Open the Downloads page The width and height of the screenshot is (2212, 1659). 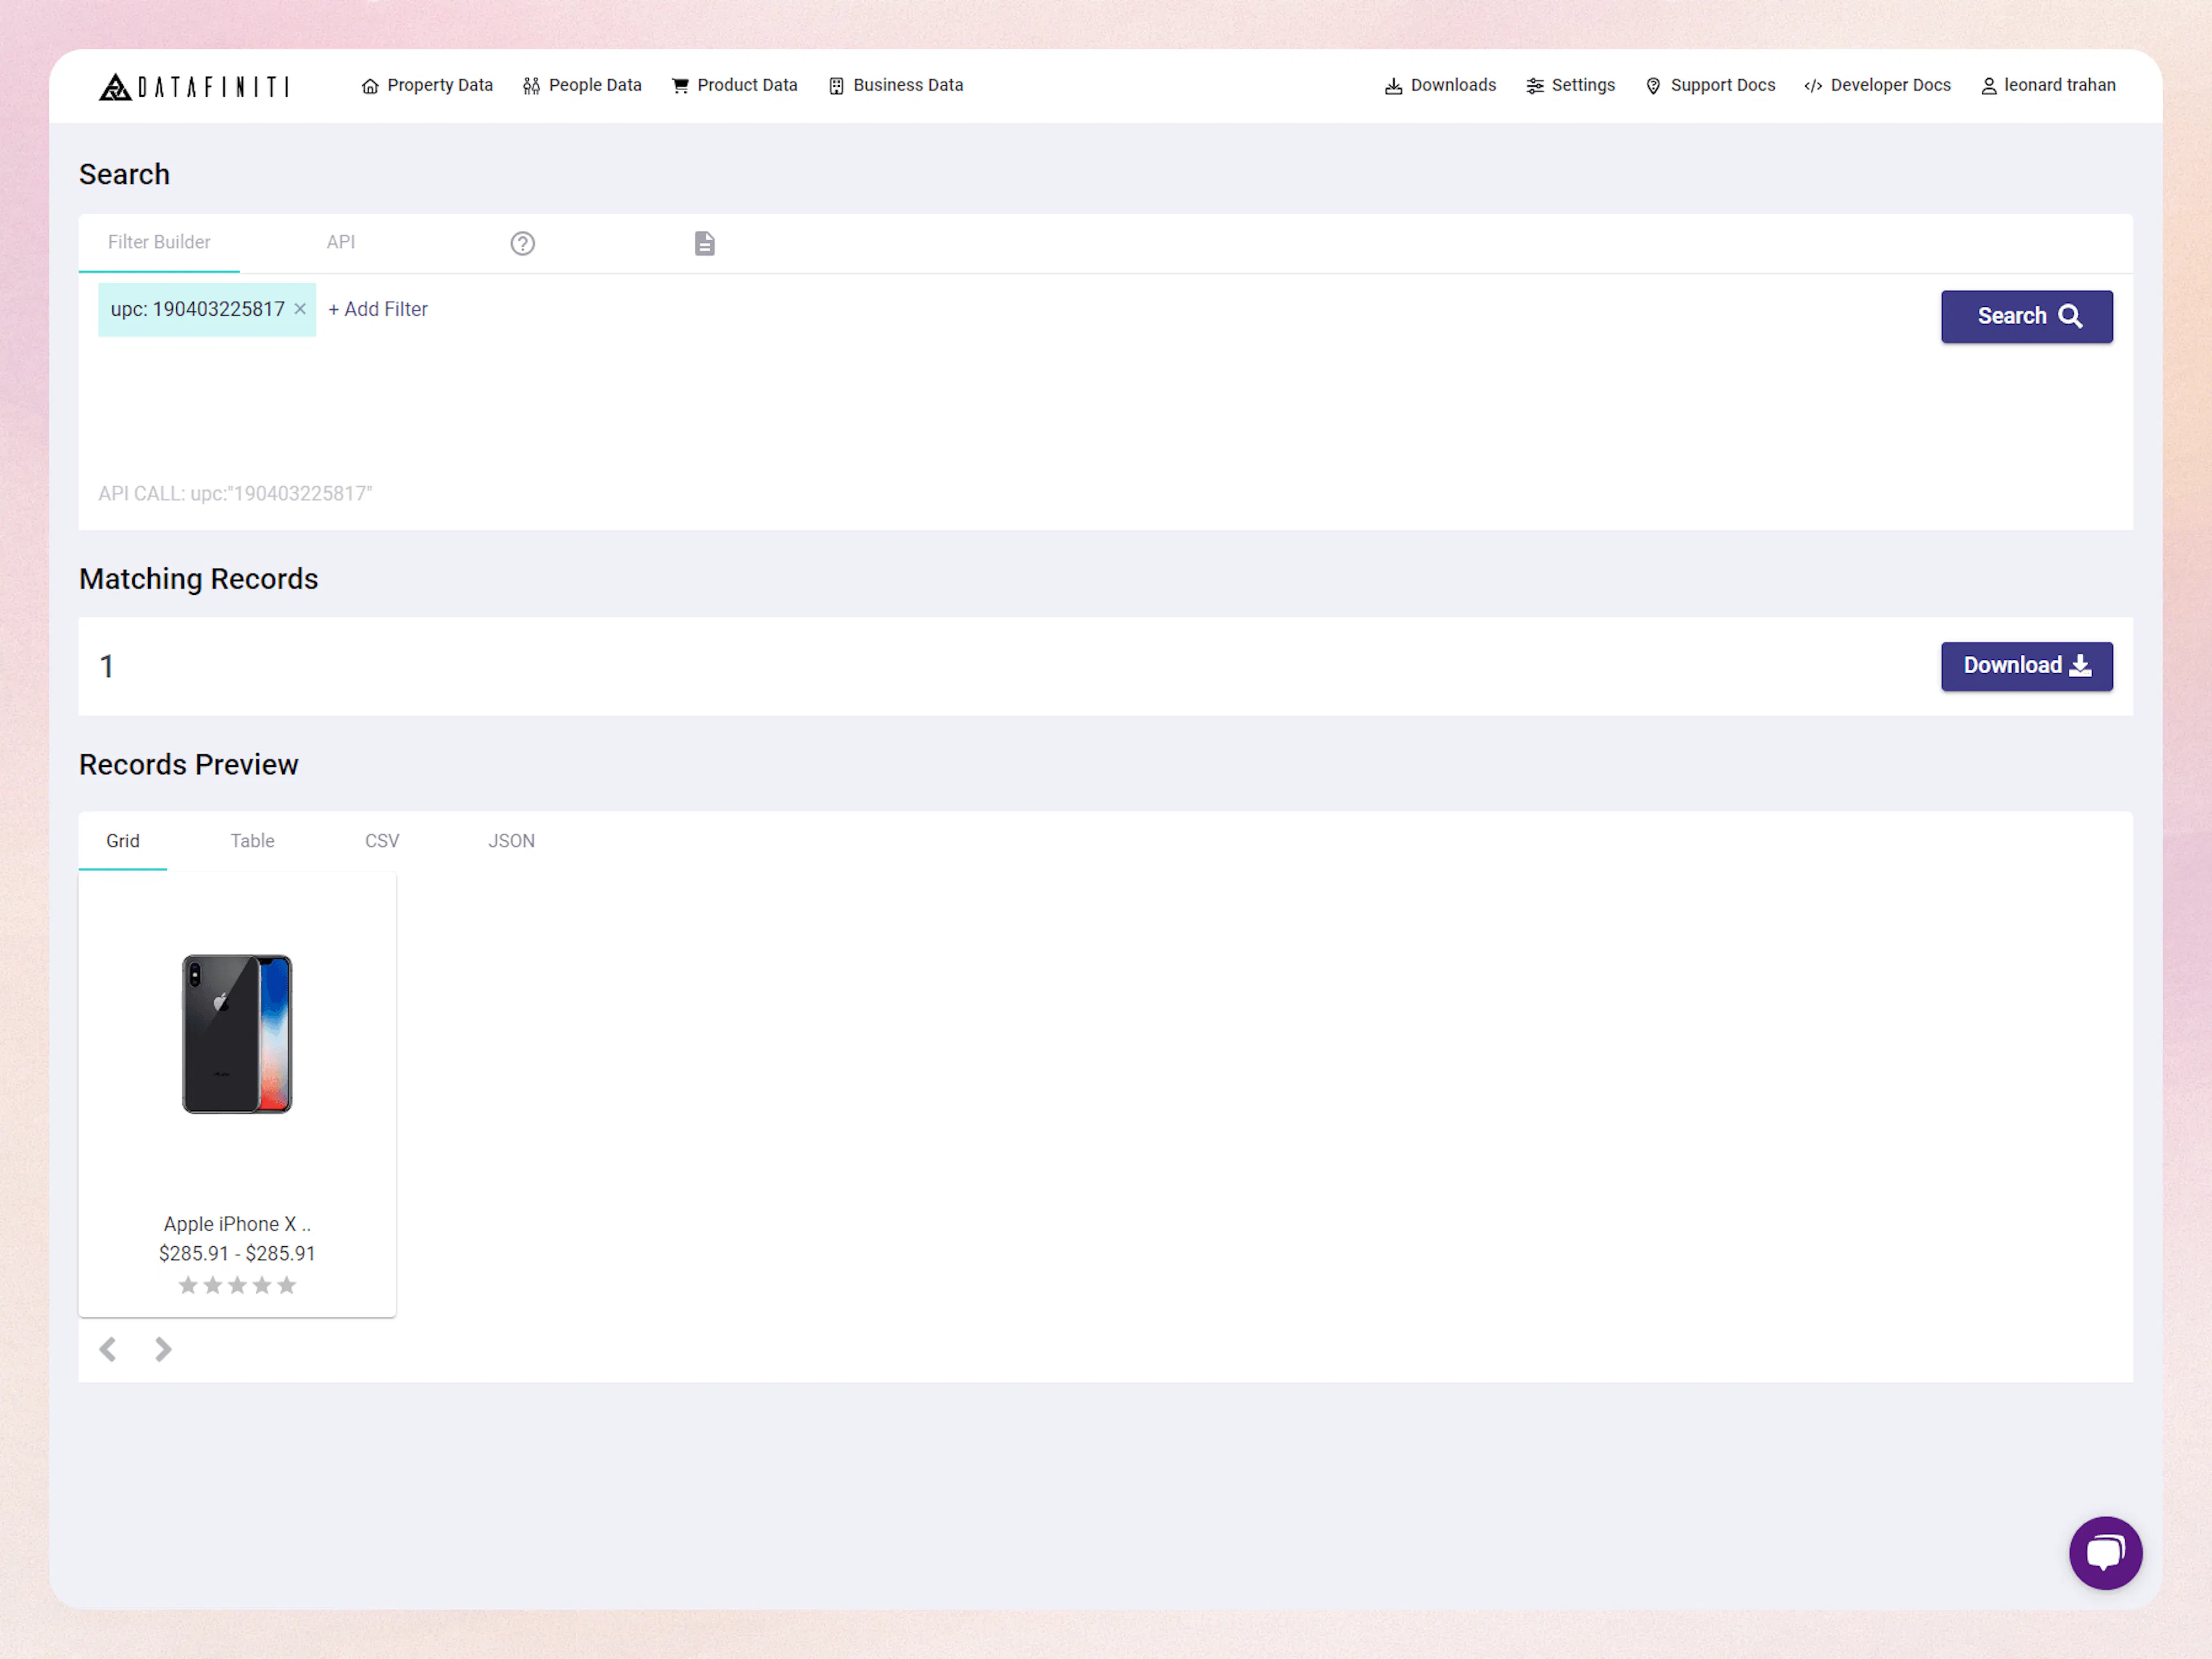(x=1439, y=85)
